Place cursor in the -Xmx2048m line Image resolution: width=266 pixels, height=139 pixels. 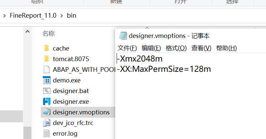point(140,59)
